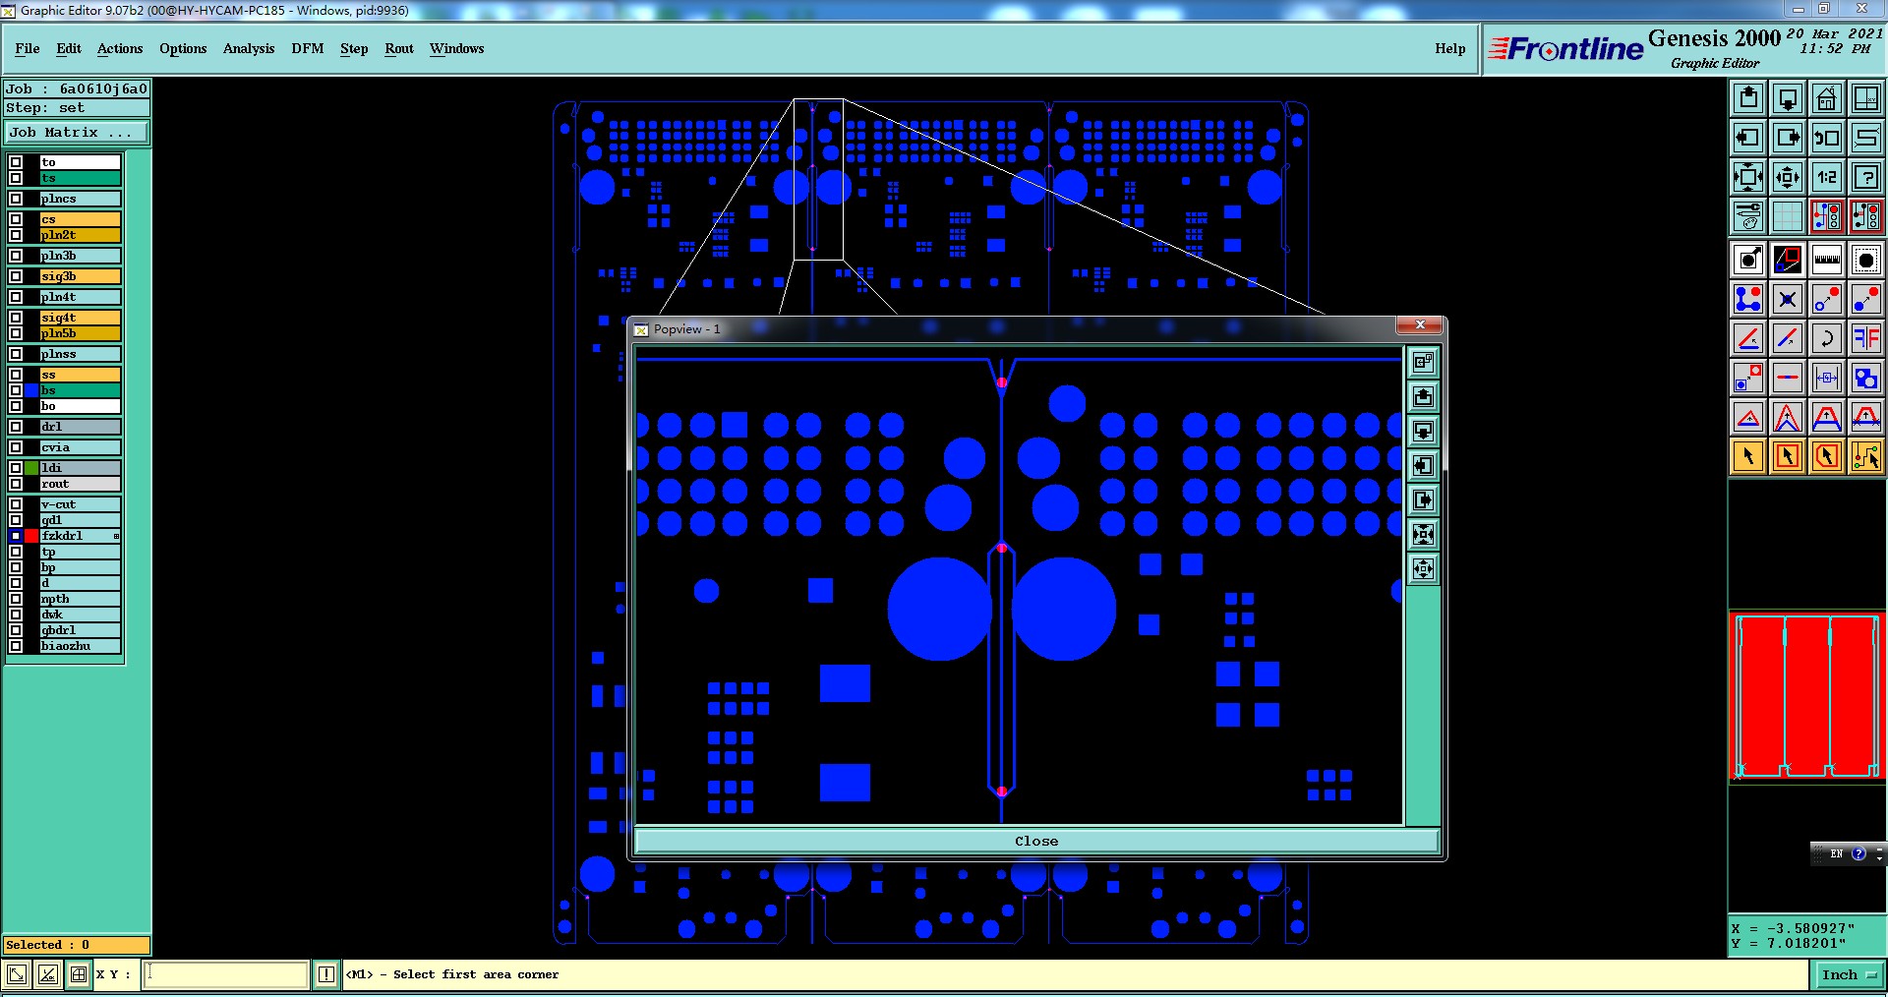
Task: Open the Analysis menu
Action: coord(249,48)
